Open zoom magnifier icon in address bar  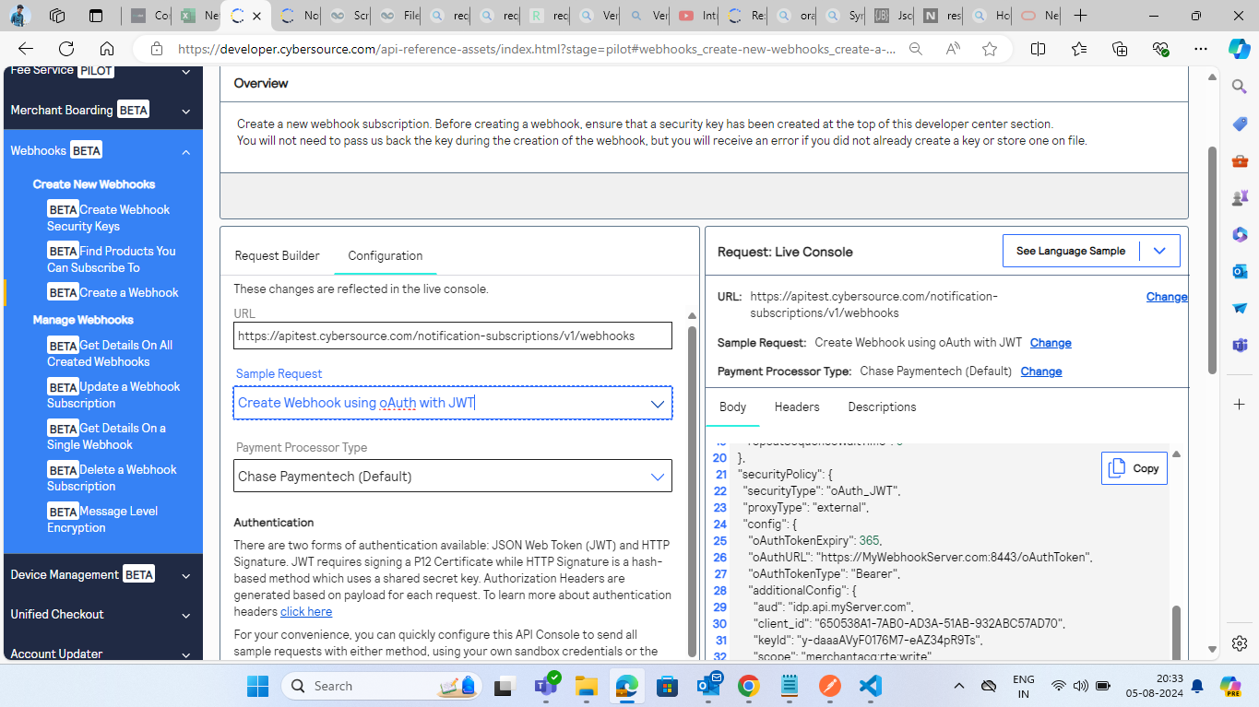914,50
